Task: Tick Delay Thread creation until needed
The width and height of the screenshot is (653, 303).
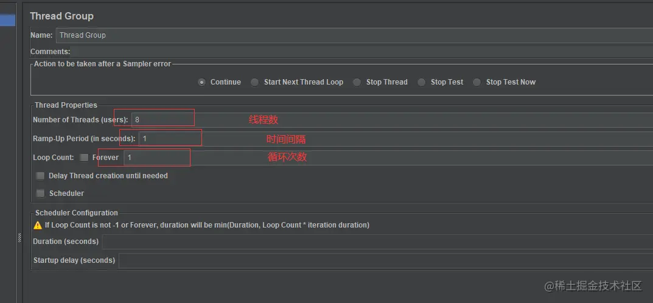Action: click(40, 176)
